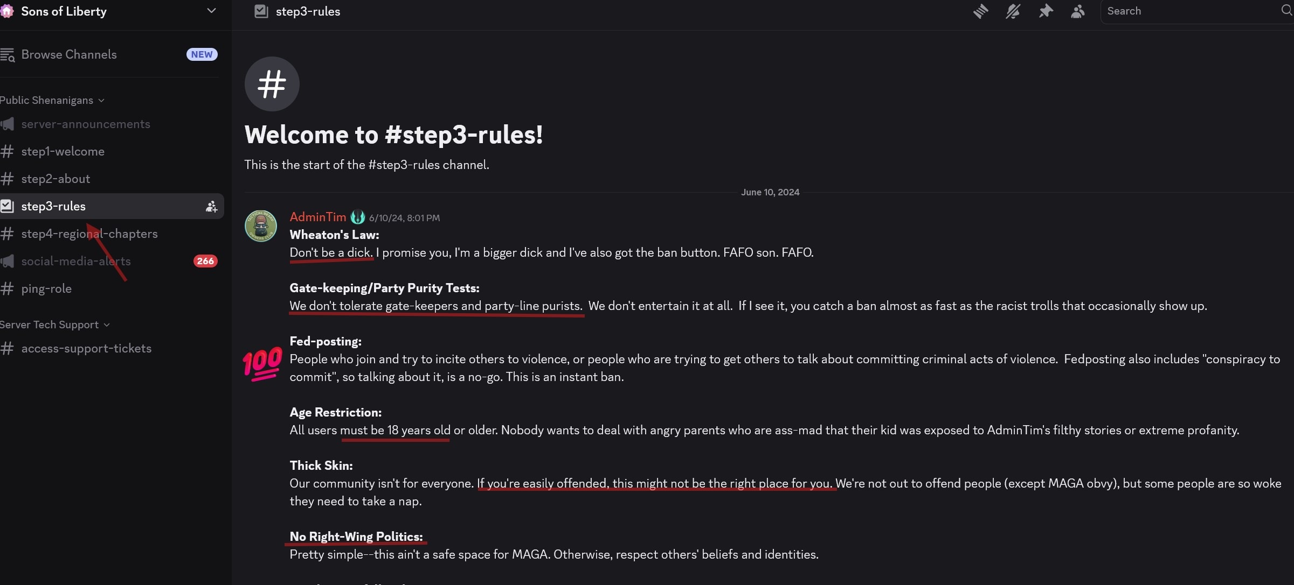
Task: Open pinned messages pin icon
Action: point(1046,11)
